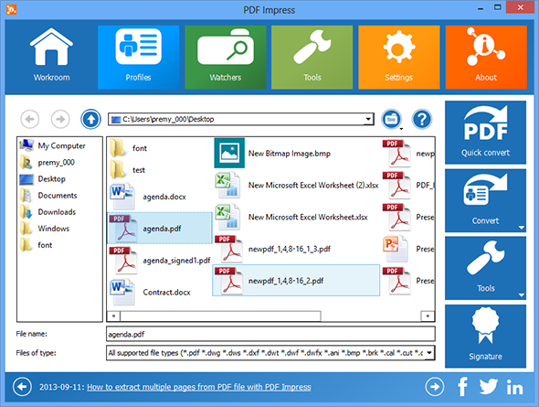Screen dimensions: 539x407
Task: Select premy_000 user folder in sidebar
Action: [x=48, y=163]
